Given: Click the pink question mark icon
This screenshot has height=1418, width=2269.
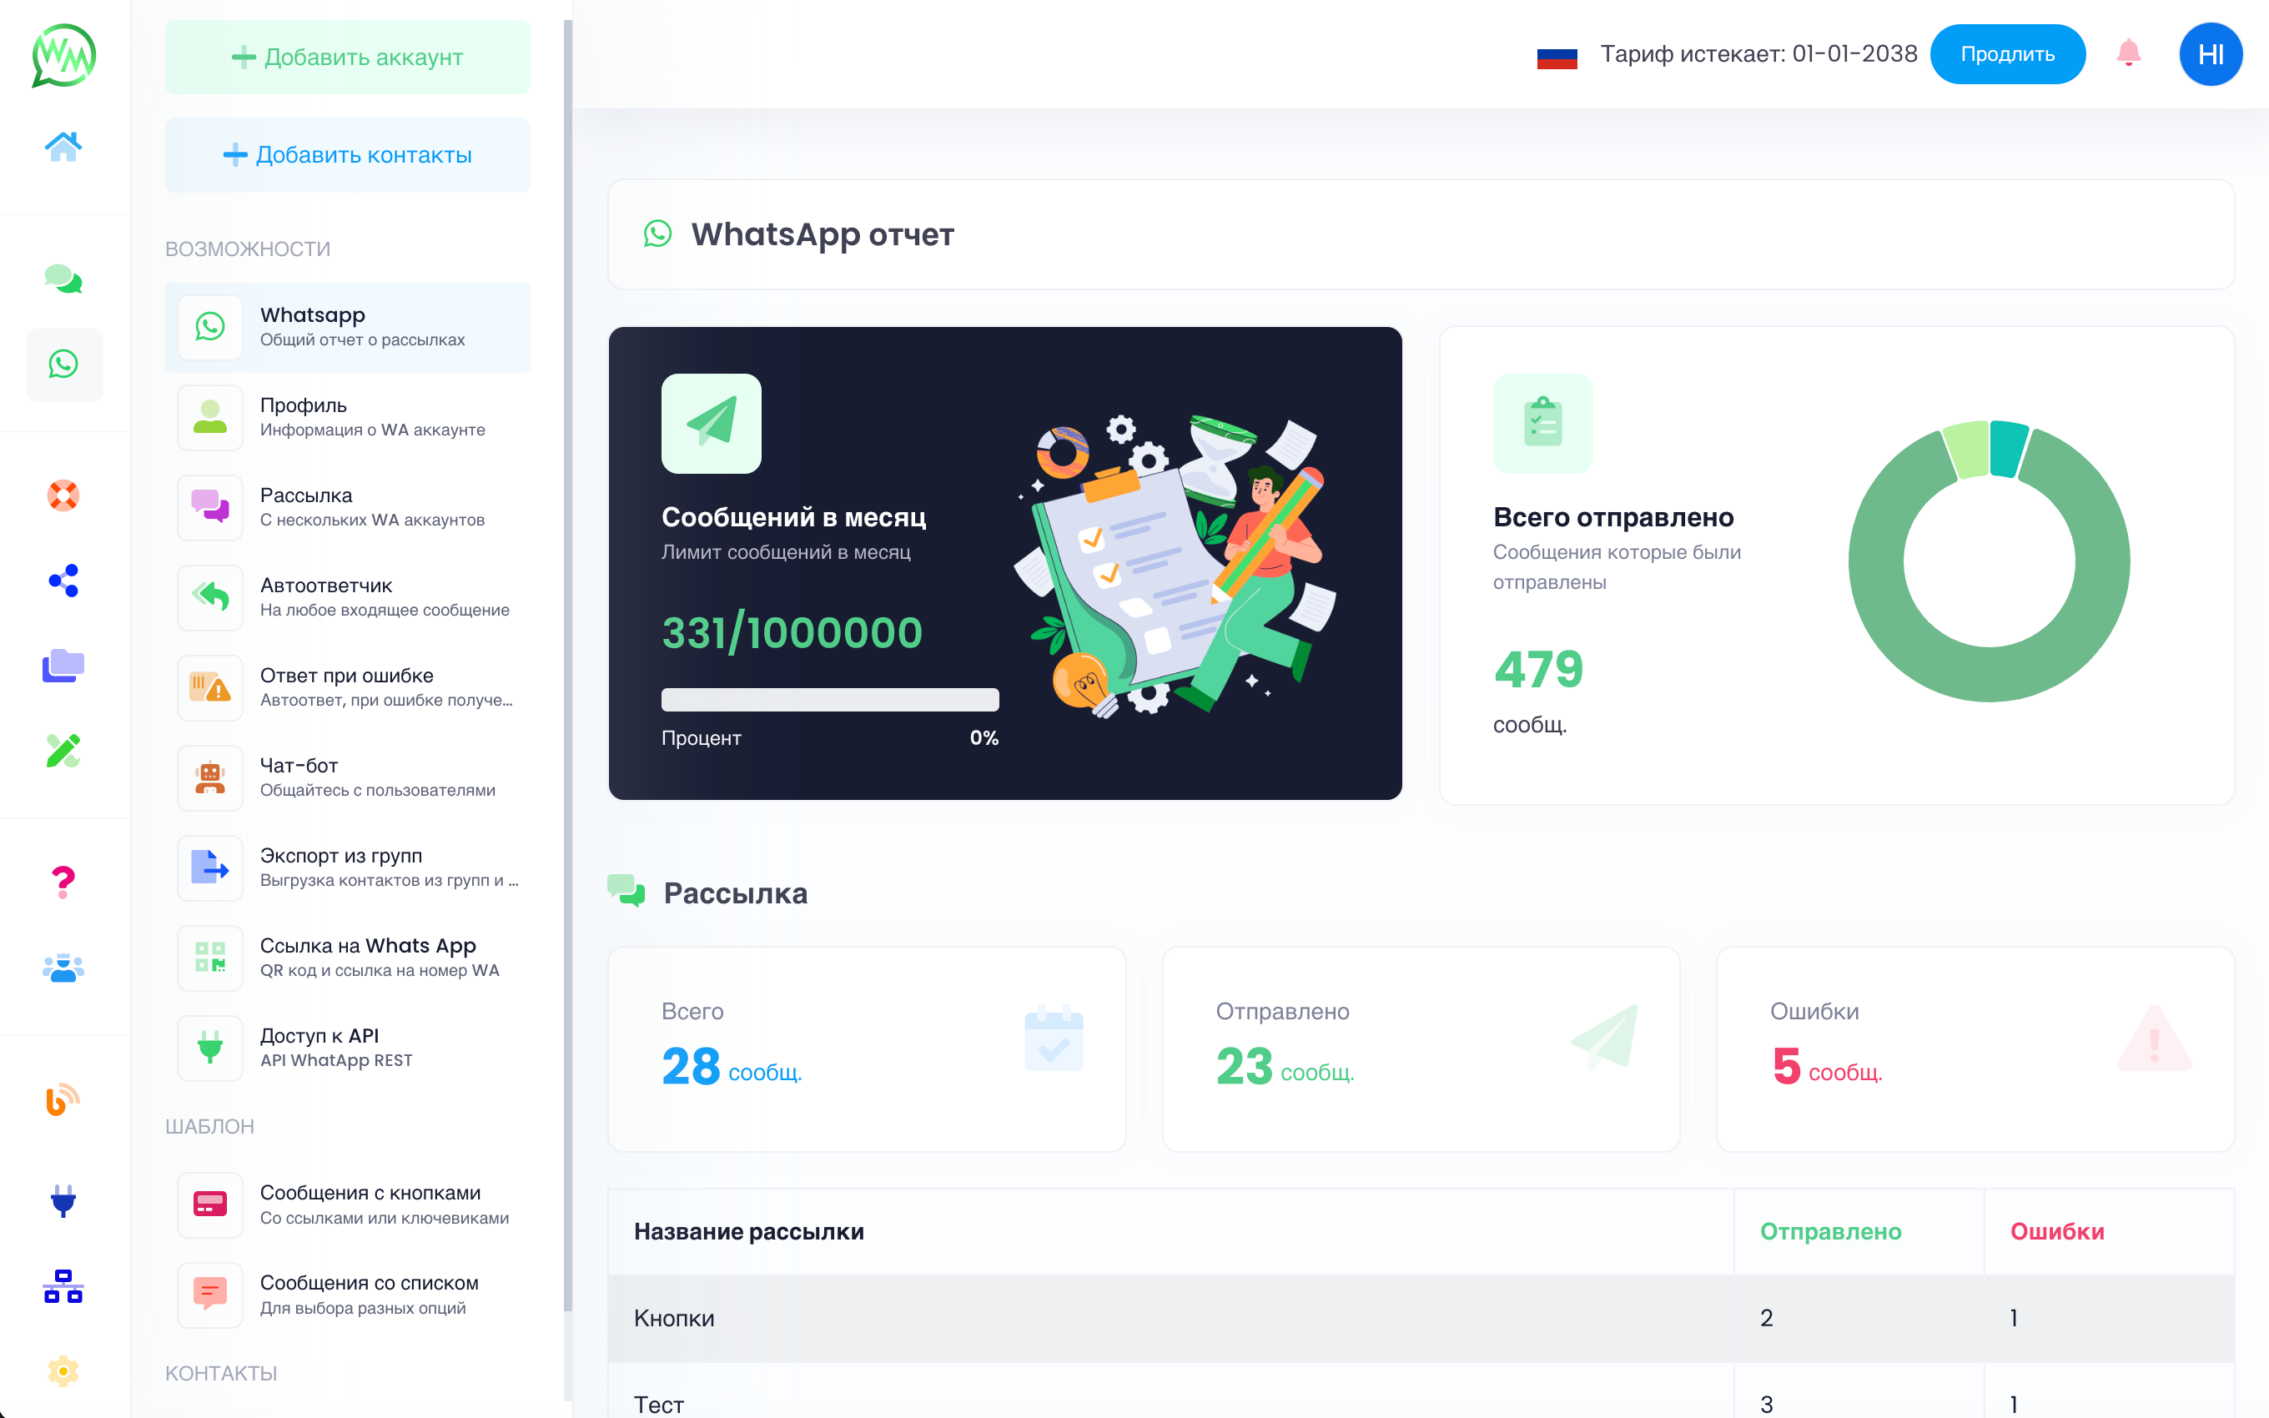Looking at the screenshot, I should click(x=63, y=882).
